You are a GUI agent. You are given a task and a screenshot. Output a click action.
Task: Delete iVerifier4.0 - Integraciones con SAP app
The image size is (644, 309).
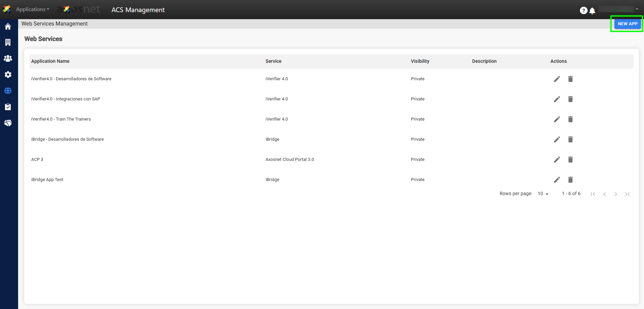pos(570,99)
